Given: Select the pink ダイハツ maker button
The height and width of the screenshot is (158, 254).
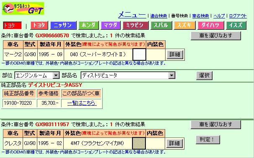Looking at the screenshot, I should click(210, 25).
